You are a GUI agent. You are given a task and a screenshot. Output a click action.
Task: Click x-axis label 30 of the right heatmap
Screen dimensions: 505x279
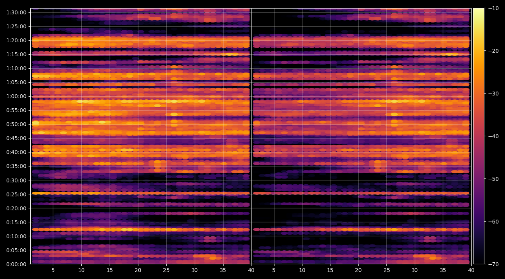(x=415, y=270)
